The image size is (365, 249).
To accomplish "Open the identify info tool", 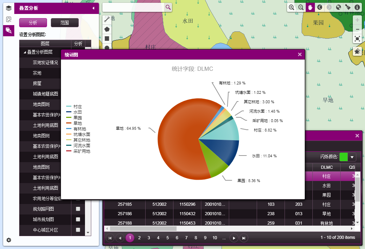I will coord(357,7).
